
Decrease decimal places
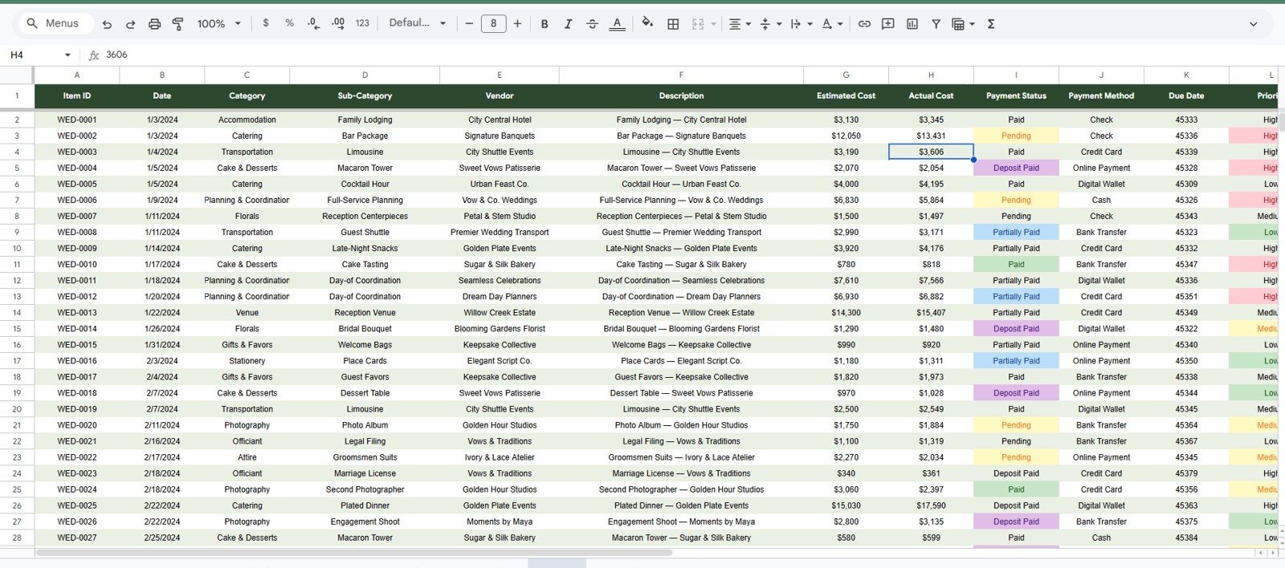tap(313, 23)
